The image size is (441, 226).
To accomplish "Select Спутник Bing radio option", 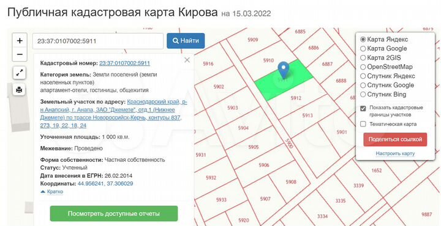I will (363, 94).
